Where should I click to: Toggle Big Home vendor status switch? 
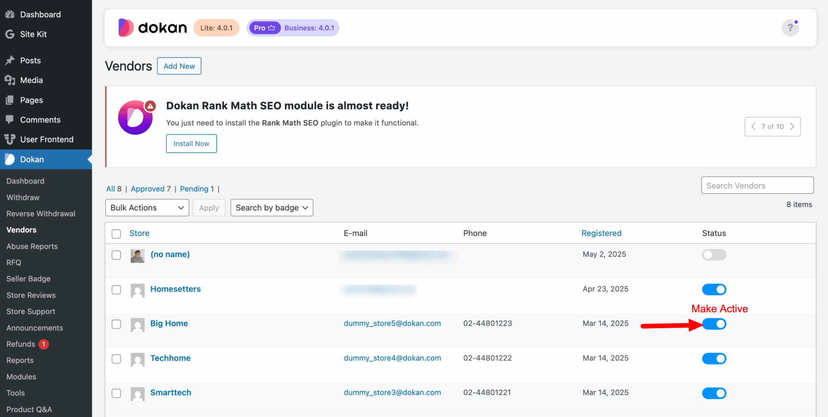[714, 324]
